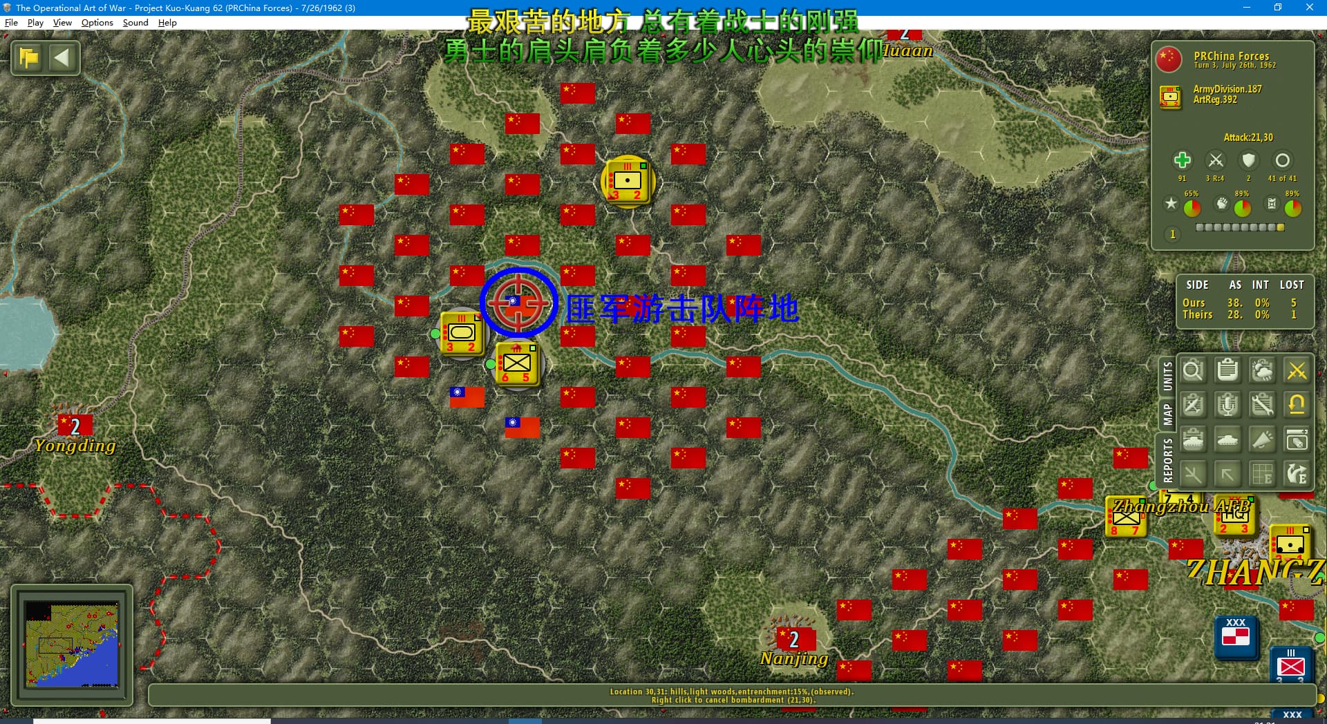Click the Nanjing objective marker

(x=794, y=639)
